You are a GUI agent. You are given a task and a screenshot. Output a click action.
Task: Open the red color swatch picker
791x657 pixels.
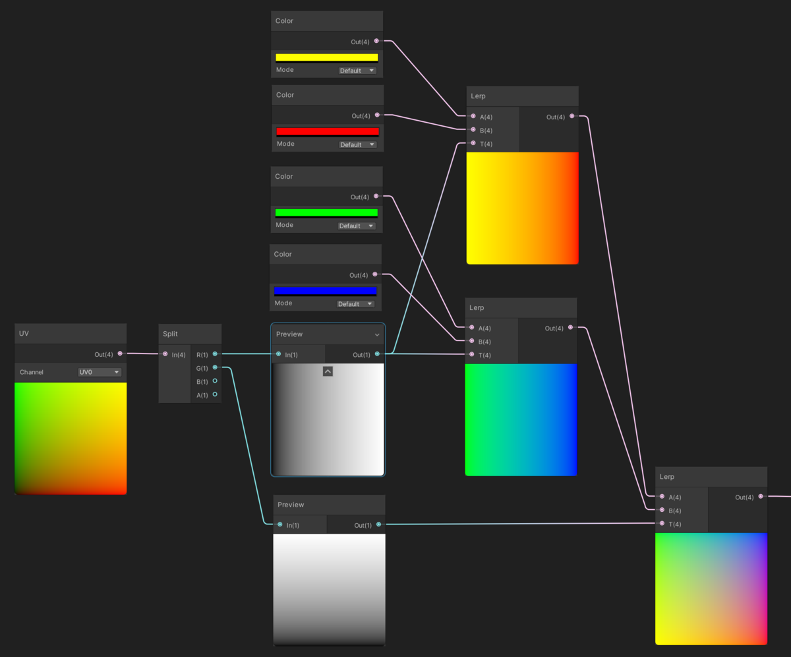[x=328, y=132]
